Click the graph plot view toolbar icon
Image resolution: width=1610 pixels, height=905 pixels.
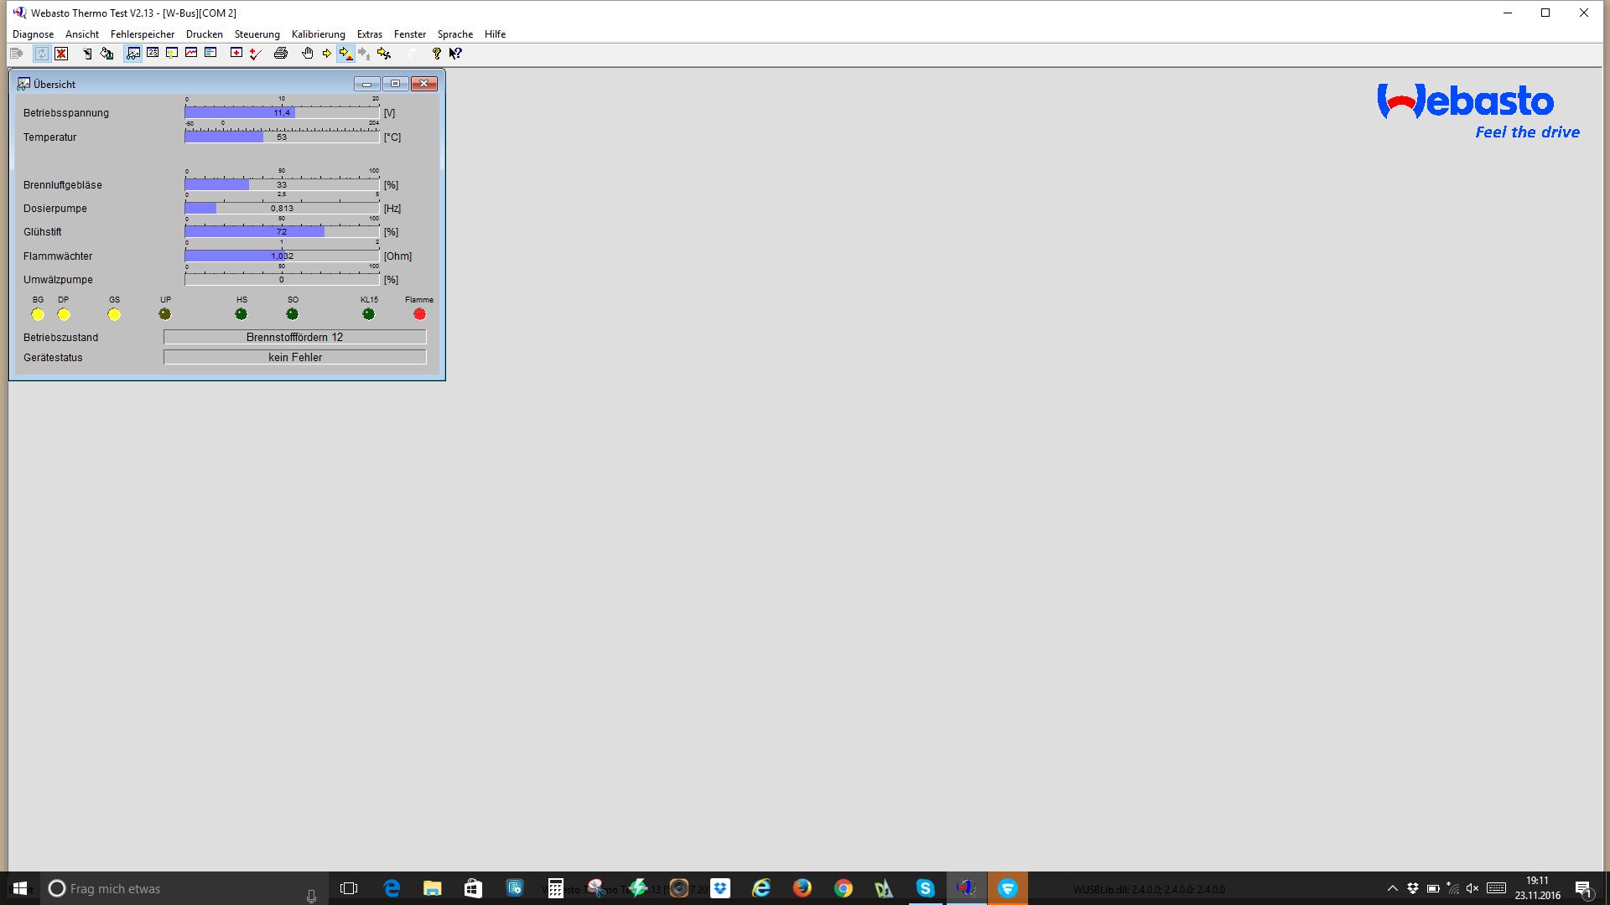coord(191,53)
